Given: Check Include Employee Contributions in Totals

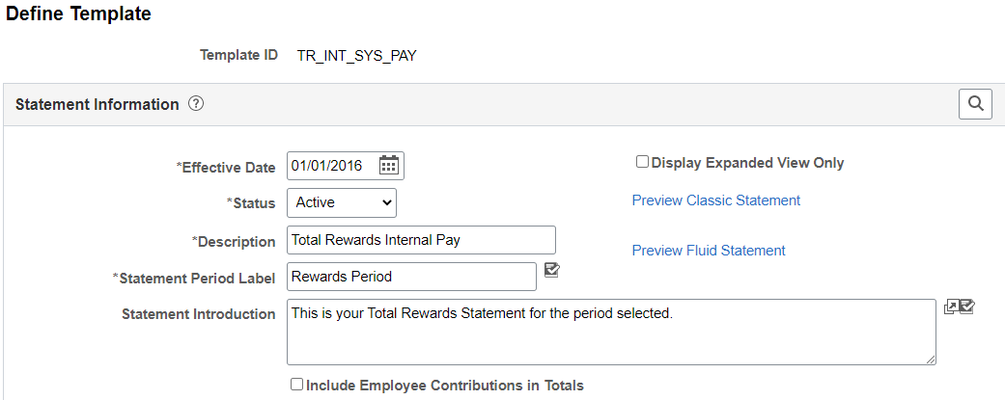Looking at the screenshot, I should tap(297, 385).
